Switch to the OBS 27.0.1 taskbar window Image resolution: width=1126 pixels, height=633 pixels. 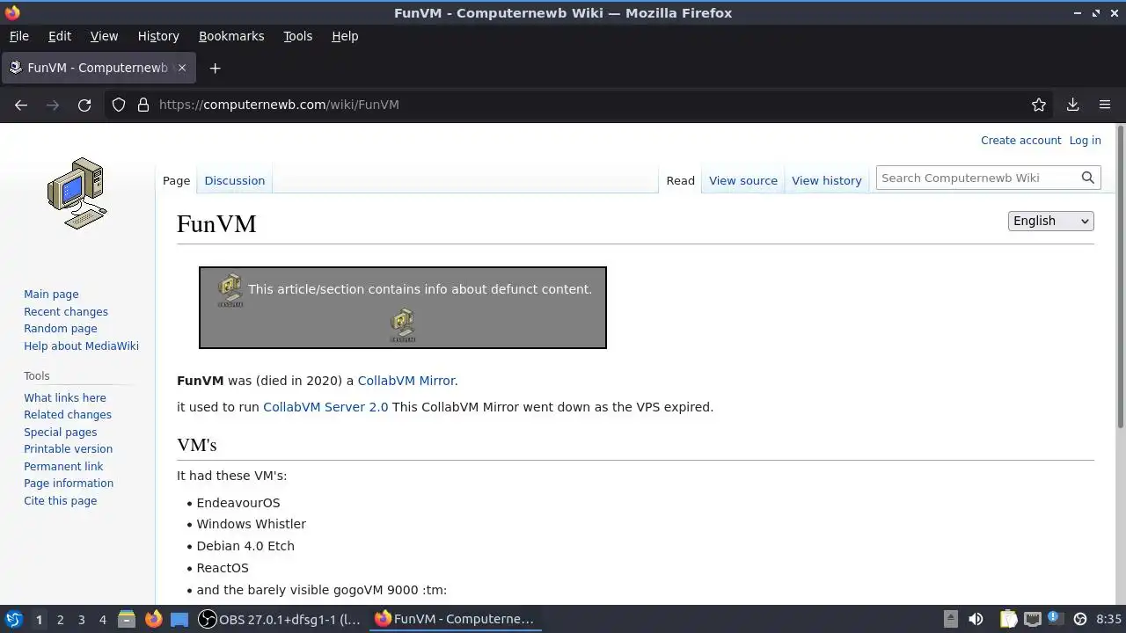280,619
